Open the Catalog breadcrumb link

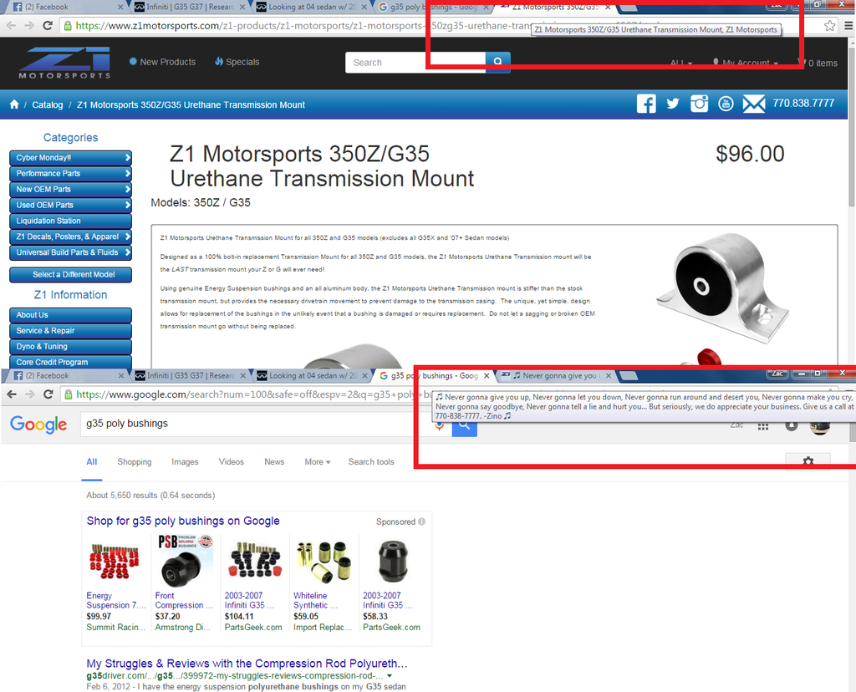click(x=48, y=104)
